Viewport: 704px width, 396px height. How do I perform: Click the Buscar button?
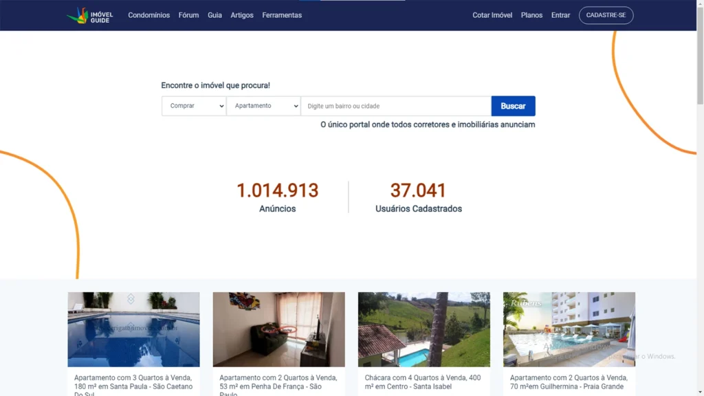pos(513,106)
